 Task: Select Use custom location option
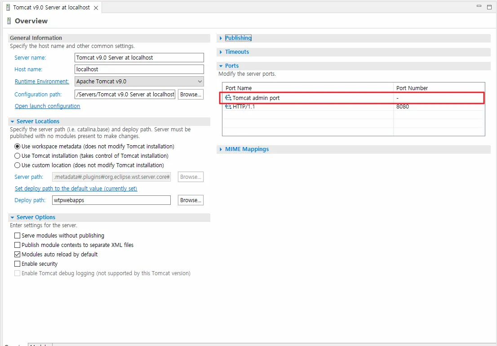(18, 165)
